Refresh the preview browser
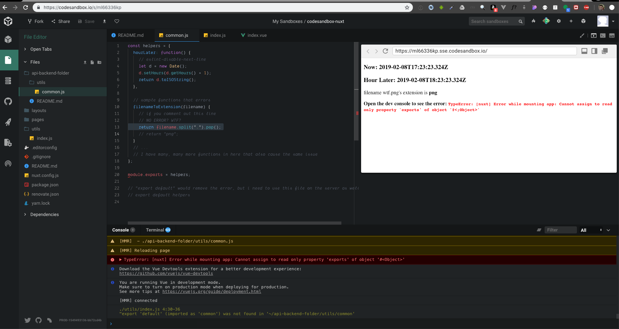 [x=385, y=51]
